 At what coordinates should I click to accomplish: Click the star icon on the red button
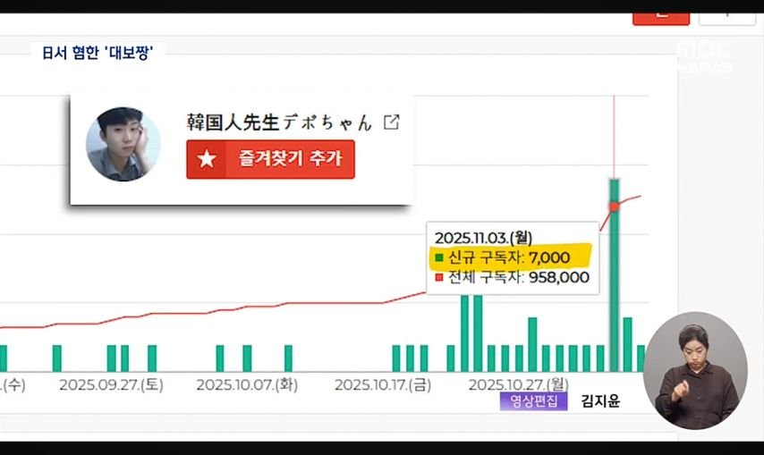(207, 160)
